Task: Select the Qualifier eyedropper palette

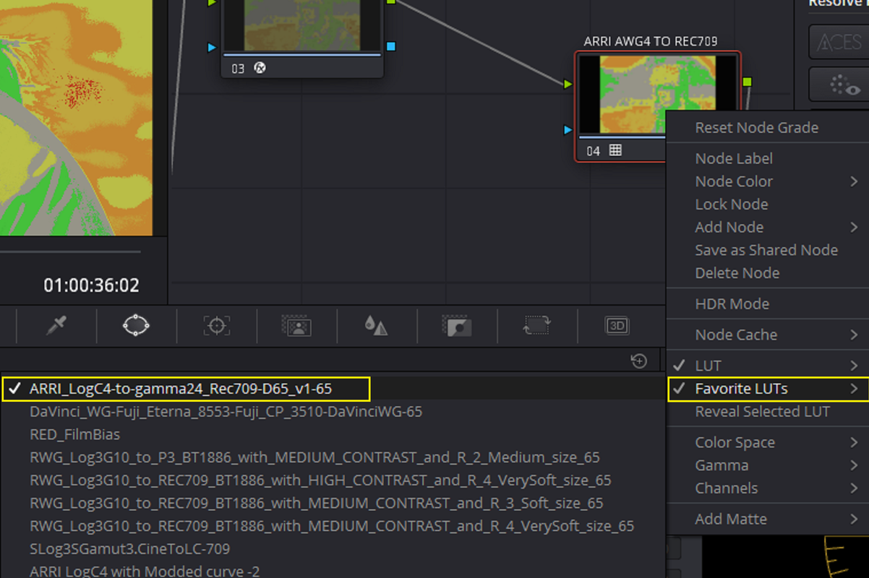Action: coord(56,326)
